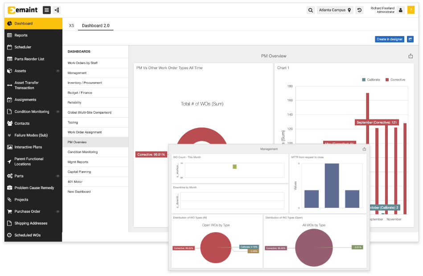The width and height of the screenshot is (423, 276).
Task: Click the Corrective legend color swatch
Action: [x=387, y=80]
